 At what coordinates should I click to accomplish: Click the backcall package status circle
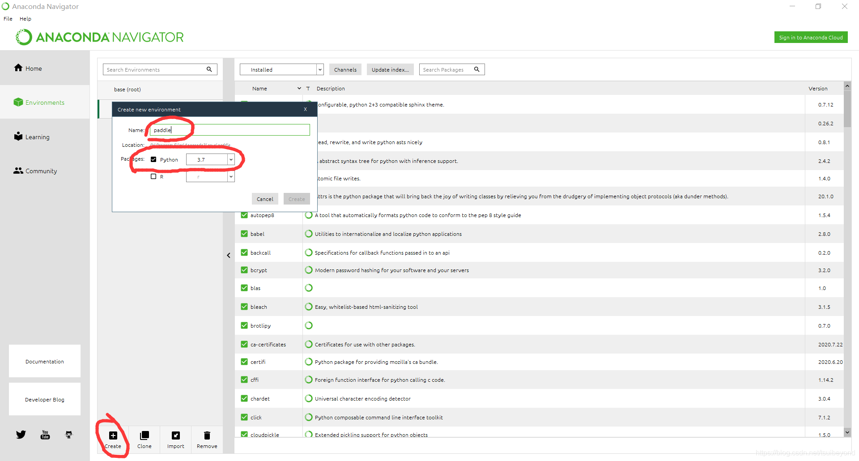309,252
